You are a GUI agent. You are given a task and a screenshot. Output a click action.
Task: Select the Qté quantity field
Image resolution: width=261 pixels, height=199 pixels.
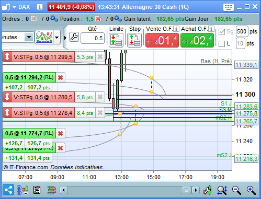pyautogui.click(x=93, y=38)
